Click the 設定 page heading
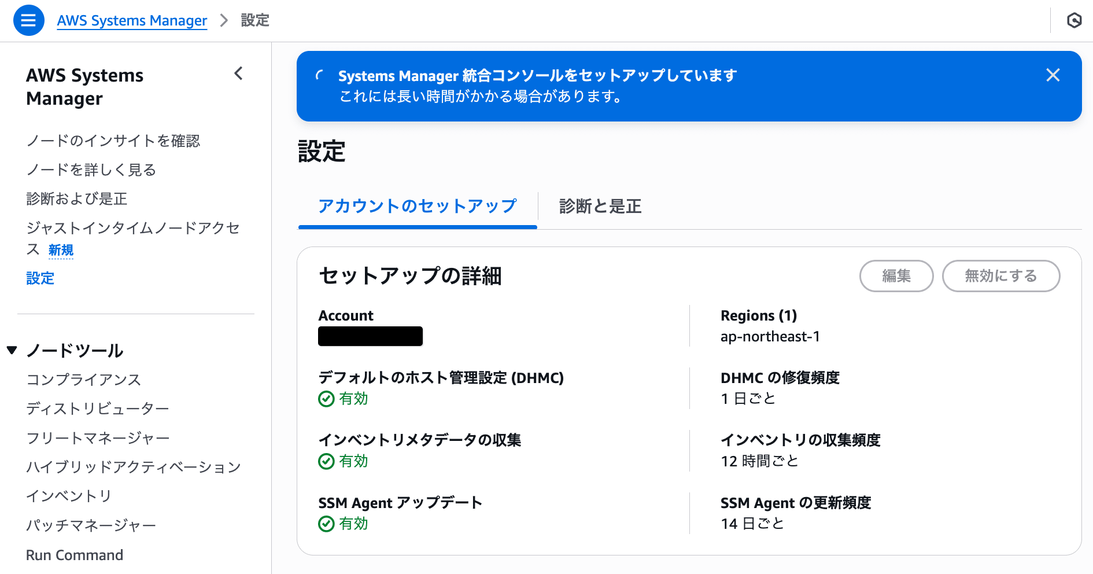Viewport: 1093px width, 574px height. pos(322,152)
